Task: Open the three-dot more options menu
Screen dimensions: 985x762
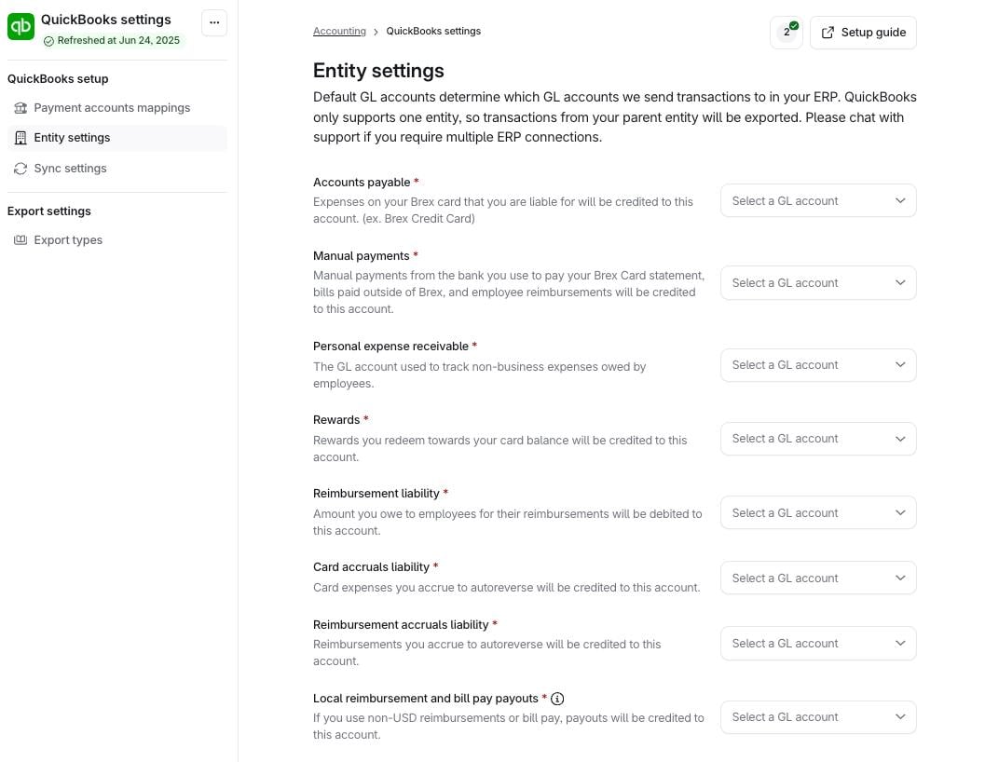Action: 214,23
